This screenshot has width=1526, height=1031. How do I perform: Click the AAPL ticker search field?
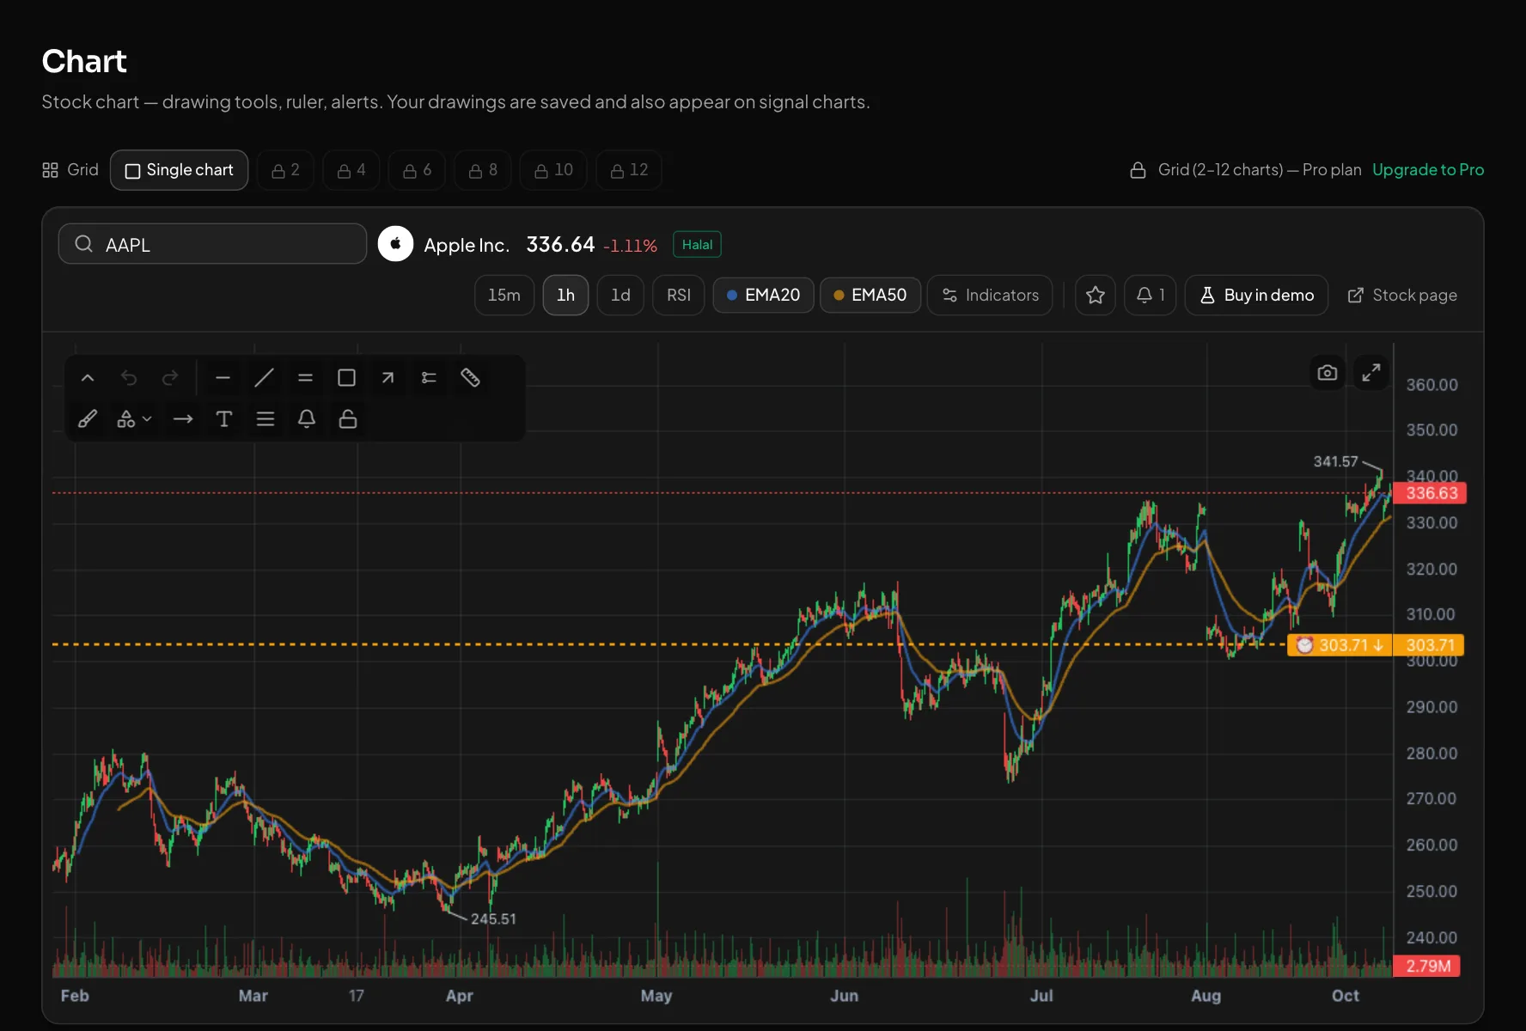(x=213, y=244)
